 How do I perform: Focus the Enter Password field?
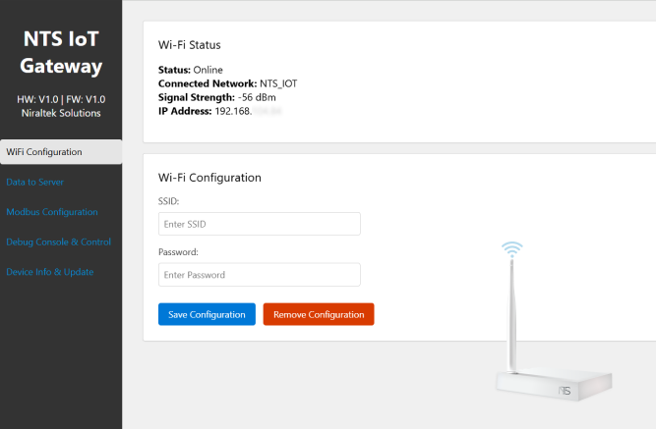point(259,275)
